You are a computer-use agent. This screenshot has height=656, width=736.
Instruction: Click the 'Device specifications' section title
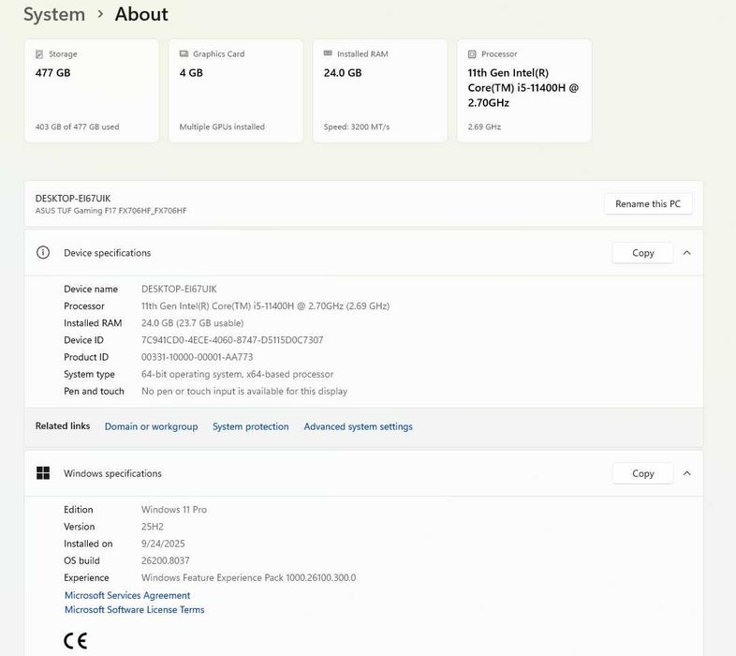[107, 253]
